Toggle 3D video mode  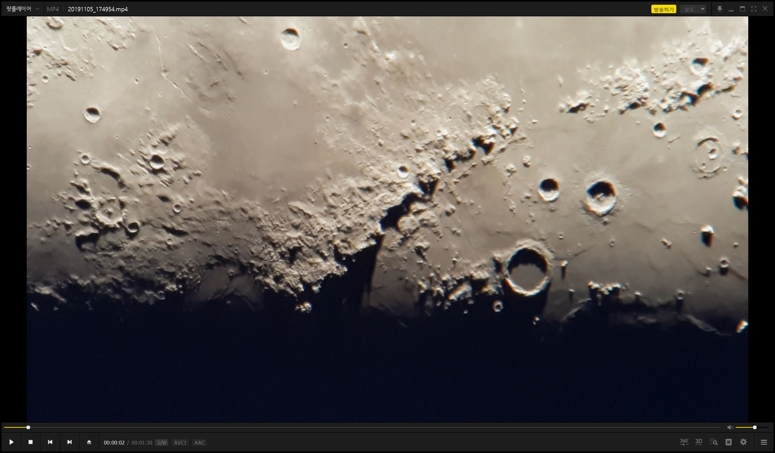[x=699, y=442]
